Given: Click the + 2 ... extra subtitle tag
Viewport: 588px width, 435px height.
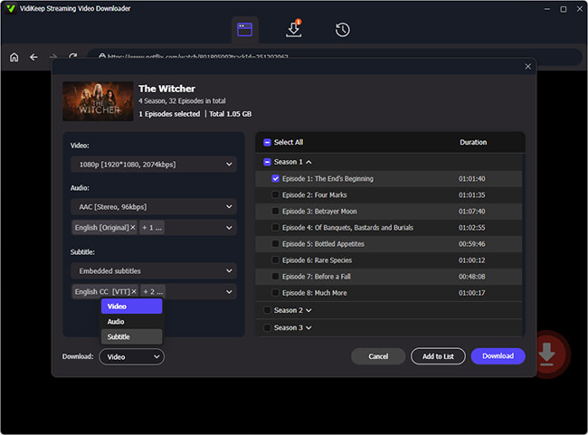Looking at the screenshot, I should coord(153,291).
